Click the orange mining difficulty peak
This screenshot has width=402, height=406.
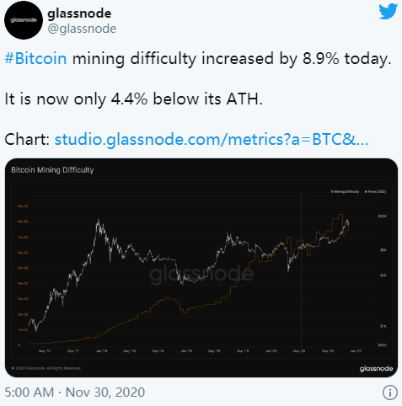coord(340,215)
